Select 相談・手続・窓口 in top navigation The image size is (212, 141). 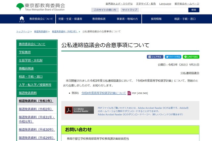(x=185, y=19)
